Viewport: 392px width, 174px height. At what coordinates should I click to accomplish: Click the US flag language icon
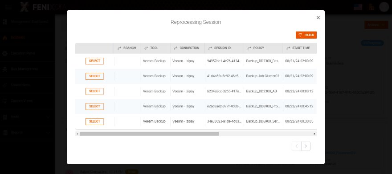358,7
